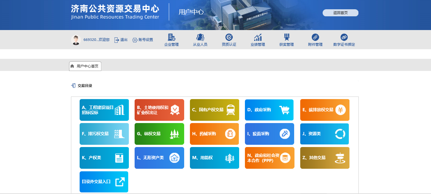Open 附件管理 attachment paperclip icon

[315, 37]
